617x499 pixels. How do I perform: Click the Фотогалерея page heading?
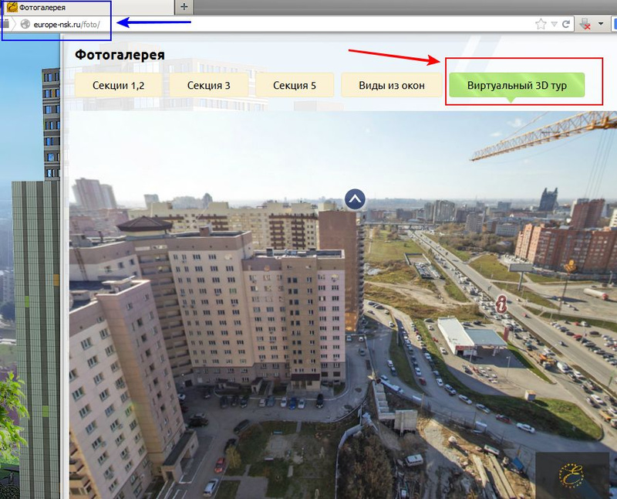coord(120,55)
